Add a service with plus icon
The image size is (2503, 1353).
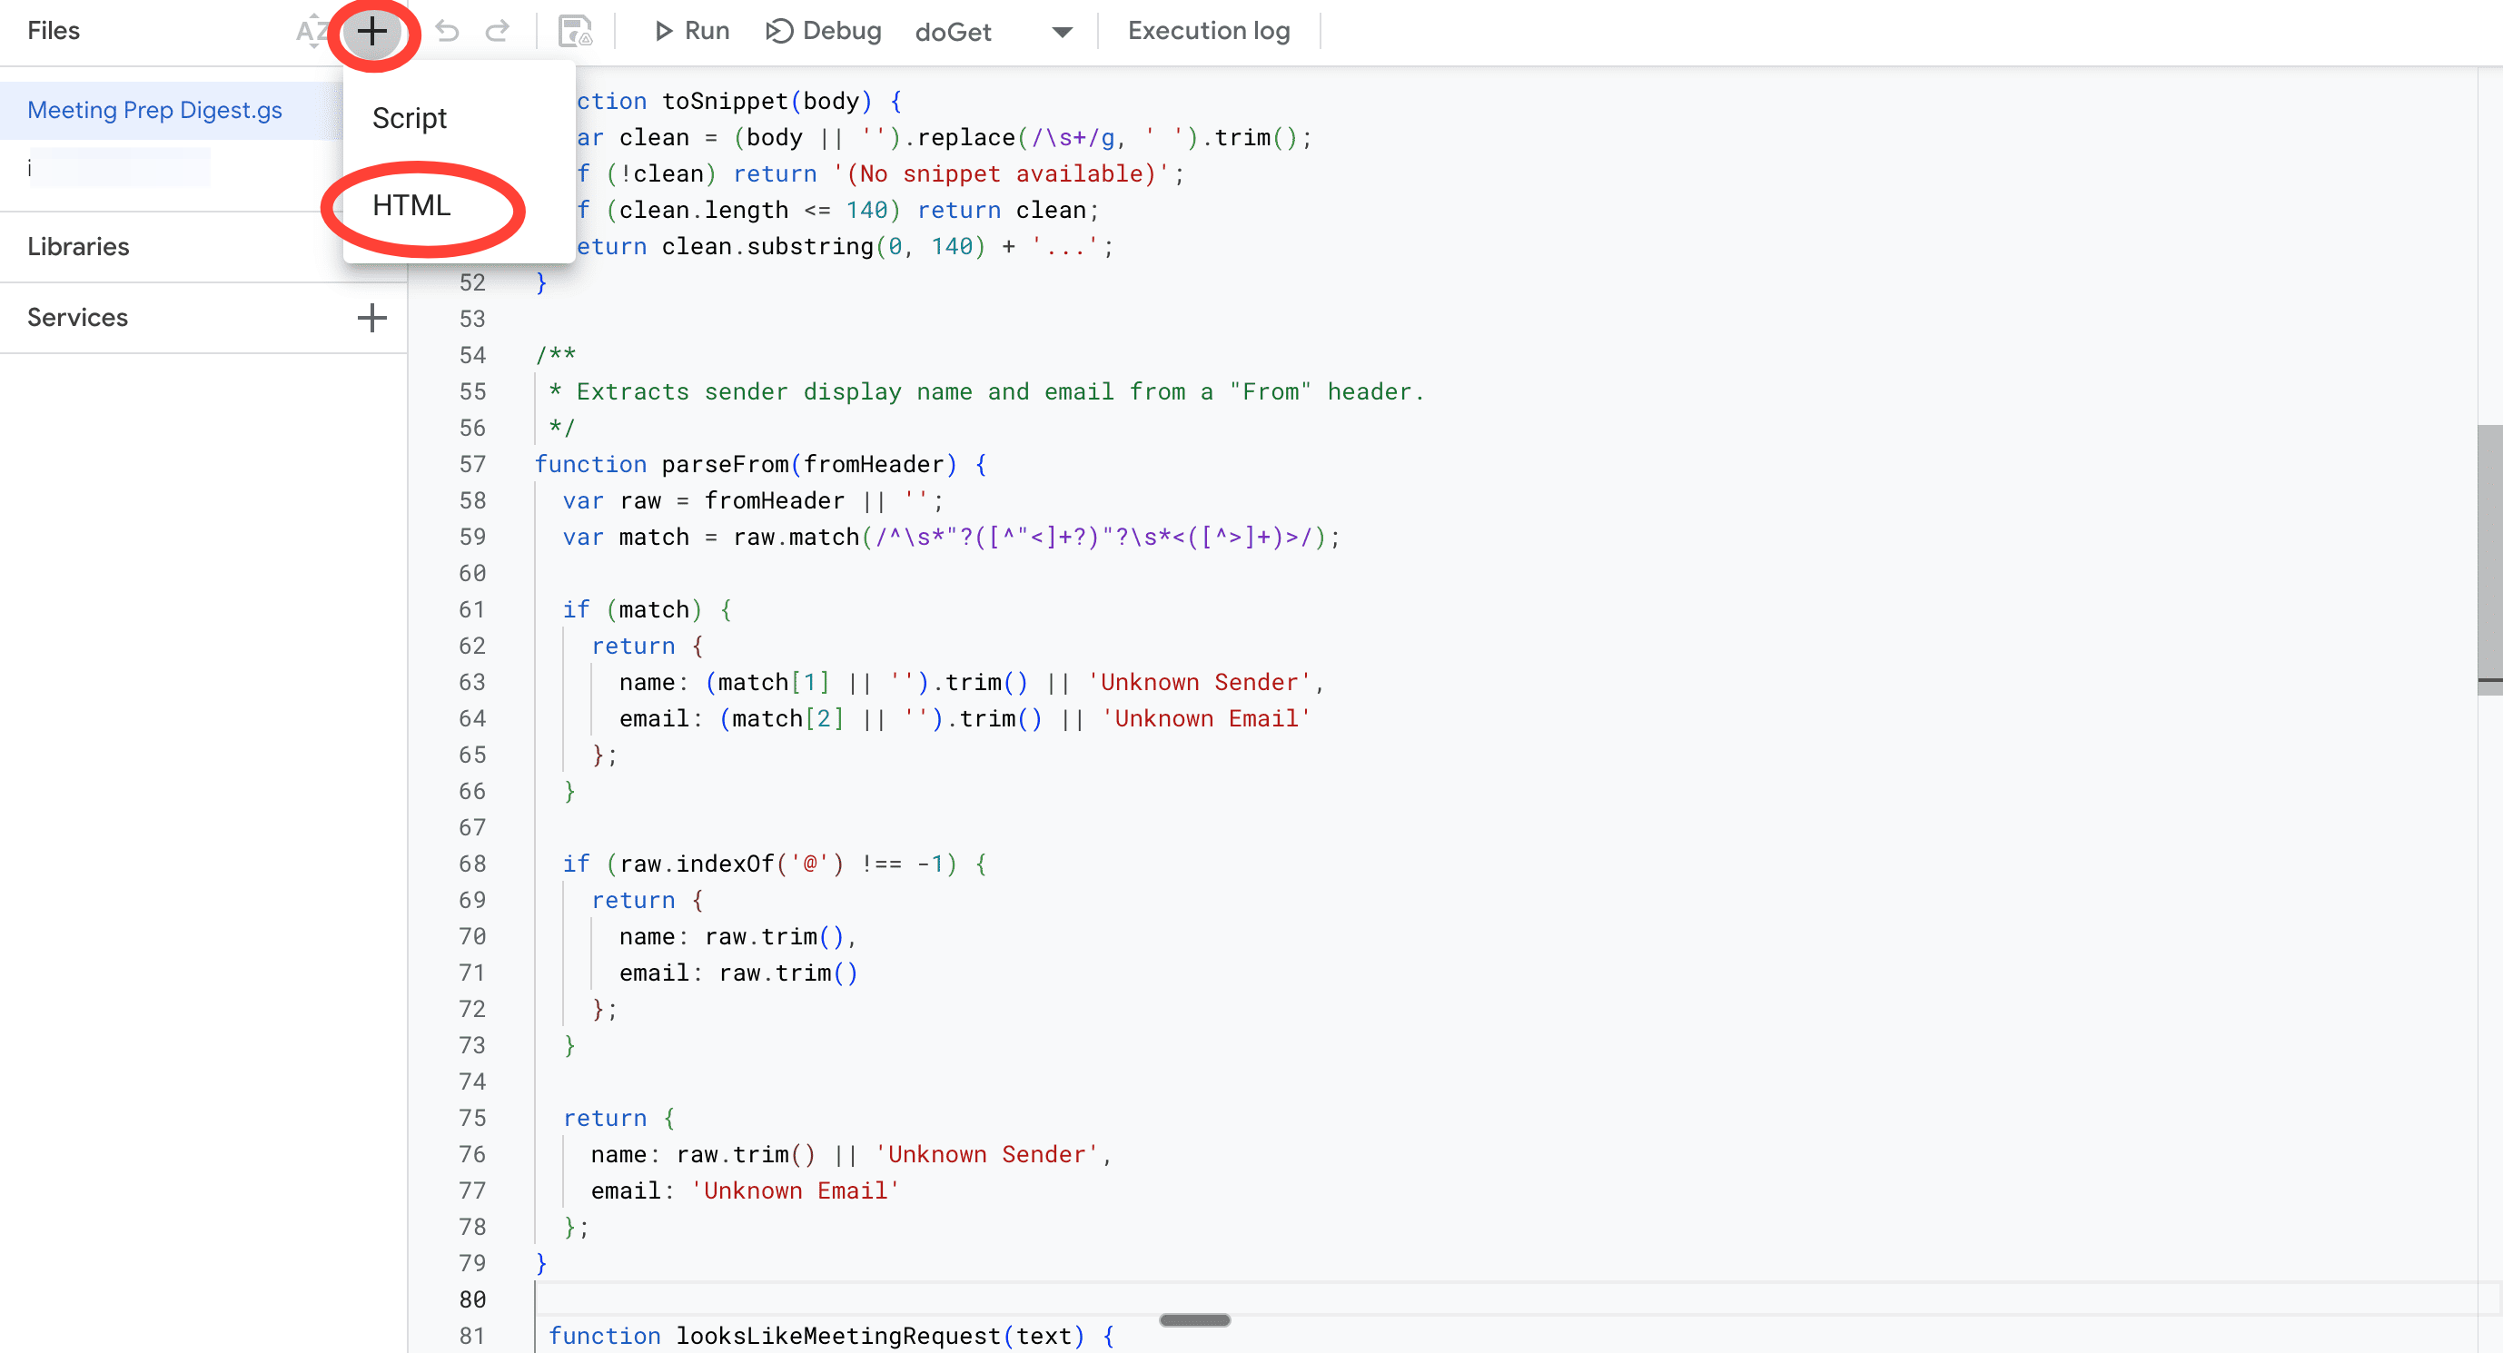pyautogui.click(x=371, y=318)
